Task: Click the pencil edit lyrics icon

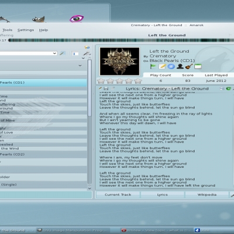Action: click(x=101, y=88)
